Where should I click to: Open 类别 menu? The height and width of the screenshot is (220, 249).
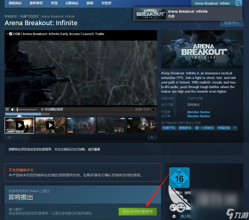pyautogui.click(x=54, y=3)
